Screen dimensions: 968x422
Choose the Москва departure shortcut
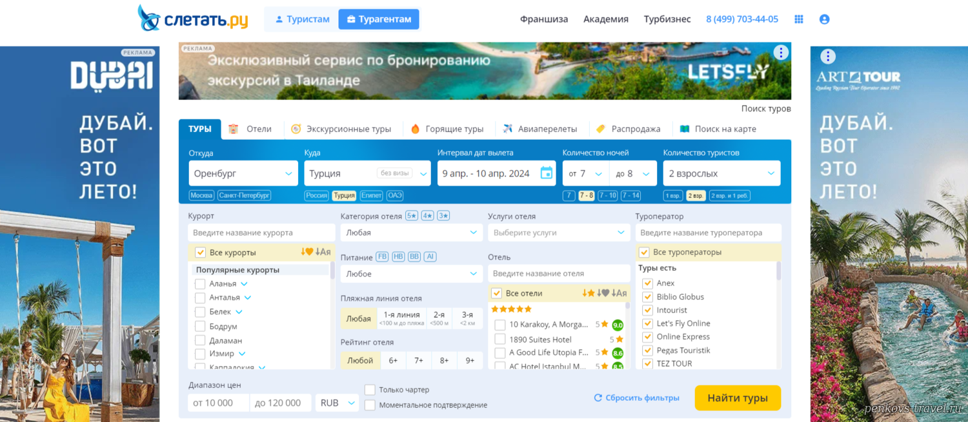201,195
